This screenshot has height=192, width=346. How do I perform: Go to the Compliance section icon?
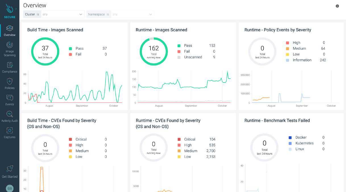pyautogui.click(x=9, y=65)
